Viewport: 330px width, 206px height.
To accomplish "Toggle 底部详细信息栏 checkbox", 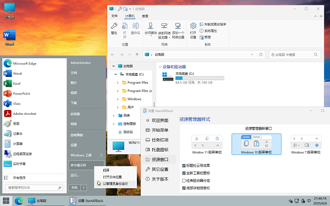I will point(184,188).
